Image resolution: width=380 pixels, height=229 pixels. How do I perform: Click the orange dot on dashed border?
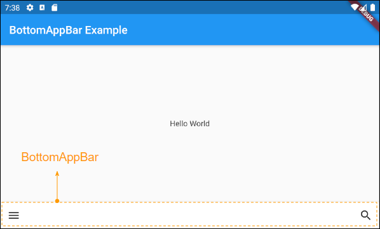coord(57,201)
